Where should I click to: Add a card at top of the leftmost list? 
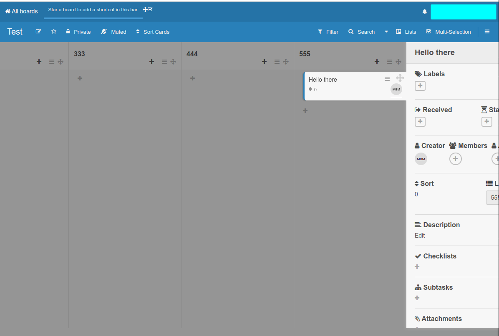click(39, 62)
